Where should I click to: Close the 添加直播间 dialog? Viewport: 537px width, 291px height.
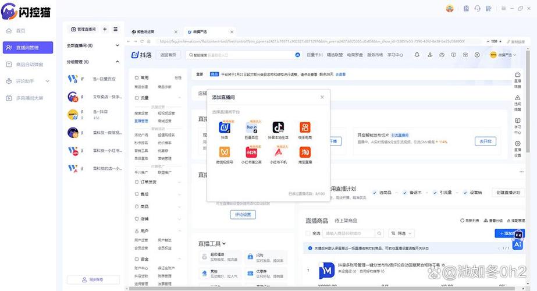click(x=322, y=97)
